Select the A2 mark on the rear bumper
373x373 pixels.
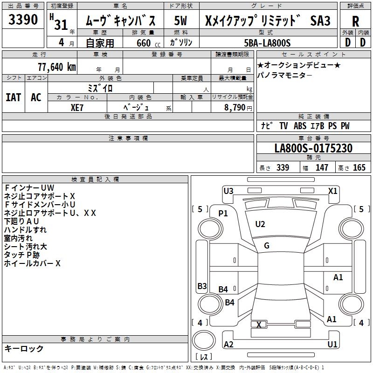pos(228,344)
